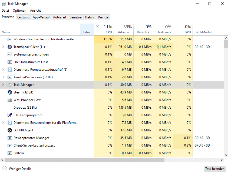
Task: Expand the TeamSpeak Client process group
Action: 3,47
